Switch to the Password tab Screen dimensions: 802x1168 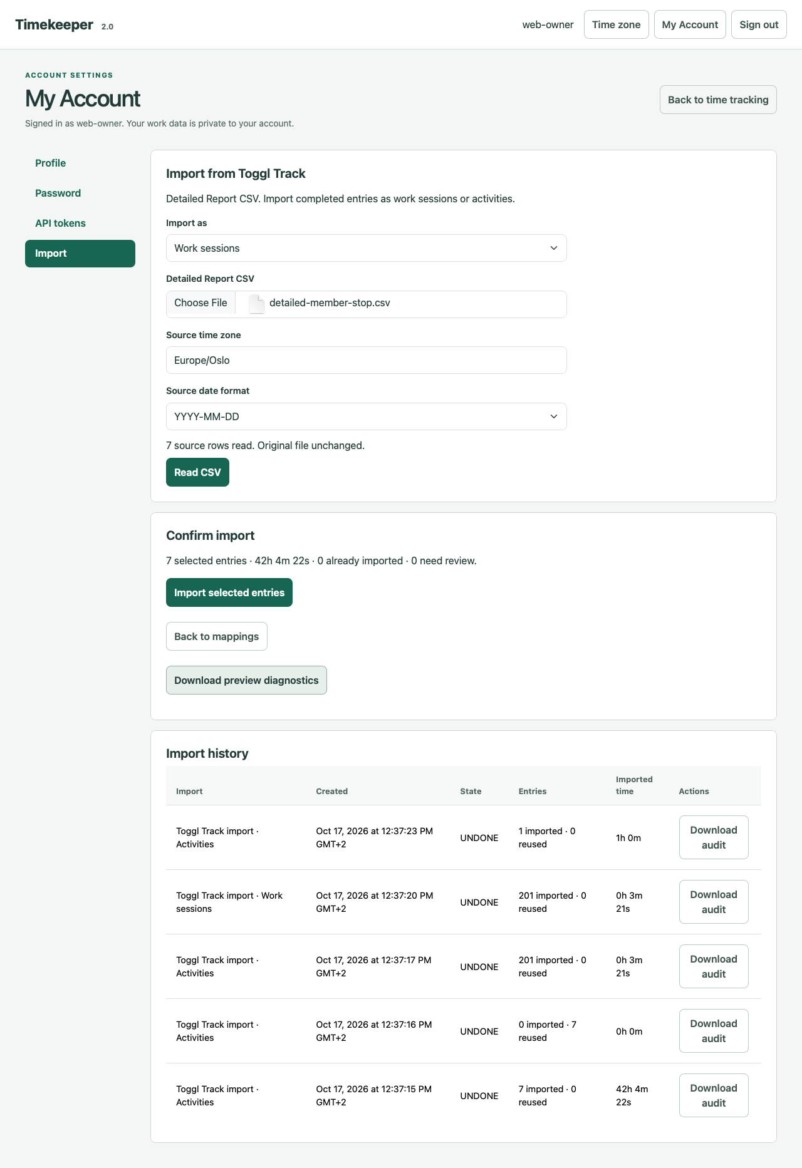tap(80, 193)
